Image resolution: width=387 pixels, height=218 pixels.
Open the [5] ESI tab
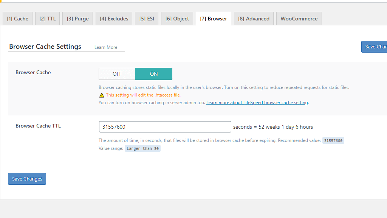tap(147, 19)
